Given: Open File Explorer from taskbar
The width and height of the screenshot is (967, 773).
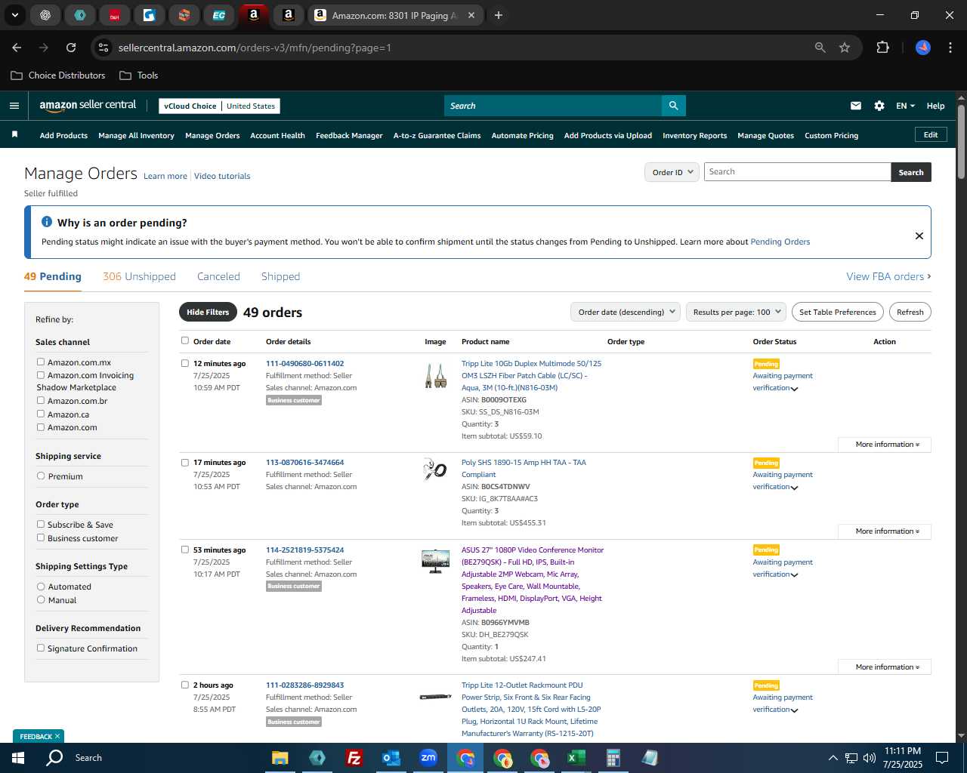Looking at the screenshot, I should (280, 758).
